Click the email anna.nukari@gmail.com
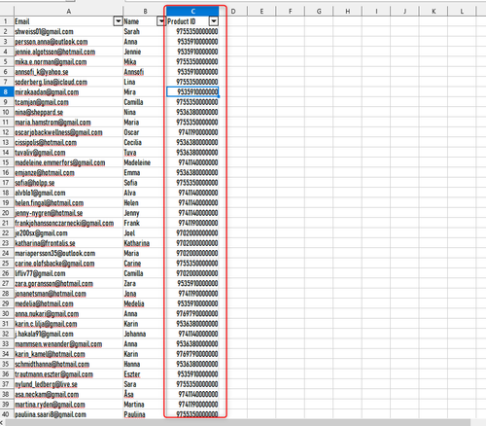Viewport: 486px width, 426px height. coord(47,314)
